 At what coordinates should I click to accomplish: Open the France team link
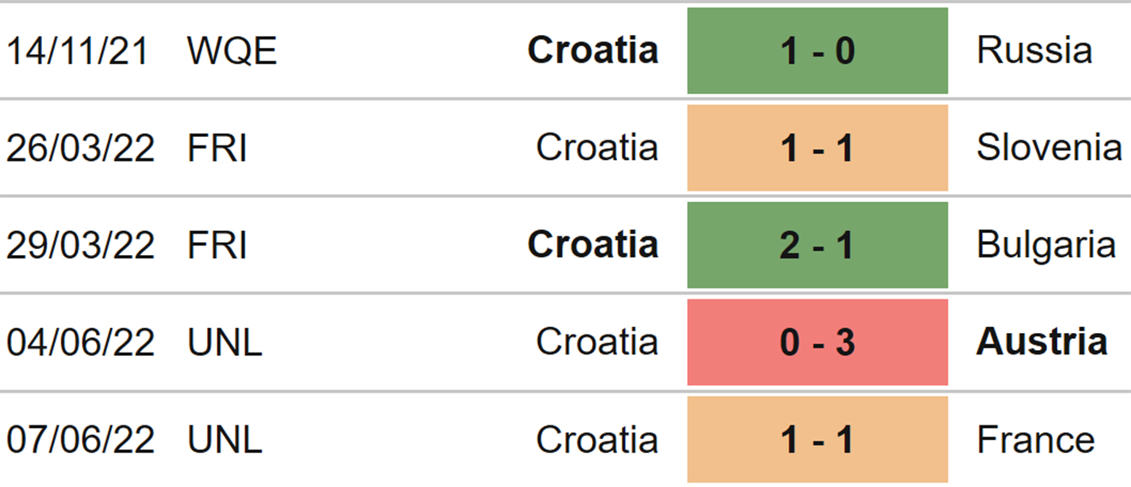(1035, 440)
